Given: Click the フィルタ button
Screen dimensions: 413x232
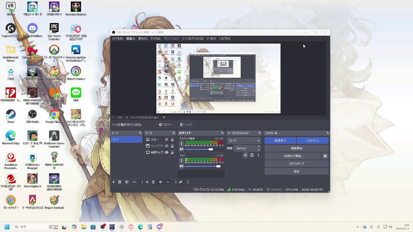Looking at the screenshot, I should 186,125.
